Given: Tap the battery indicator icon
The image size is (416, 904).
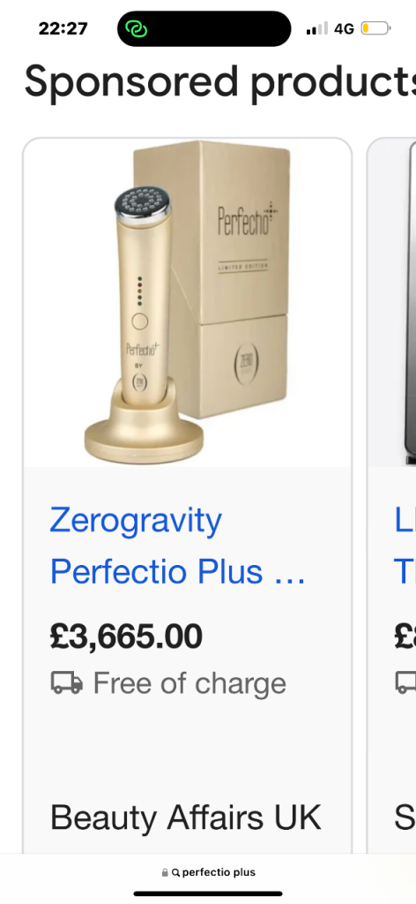Looking at the screenshot, I should [x=375, y=28].
